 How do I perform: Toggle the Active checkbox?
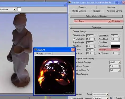click(x=113, y=21)
